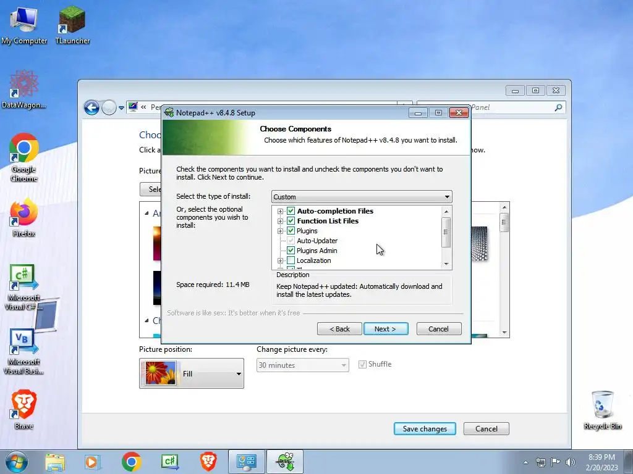
Task: Launch TLauncher from the desktop
Action: (x=72, y=25)
